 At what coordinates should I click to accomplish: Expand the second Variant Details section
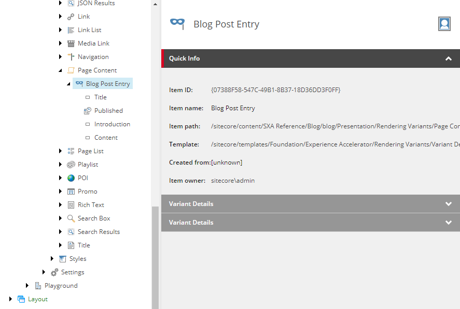[x=448, y=223]
